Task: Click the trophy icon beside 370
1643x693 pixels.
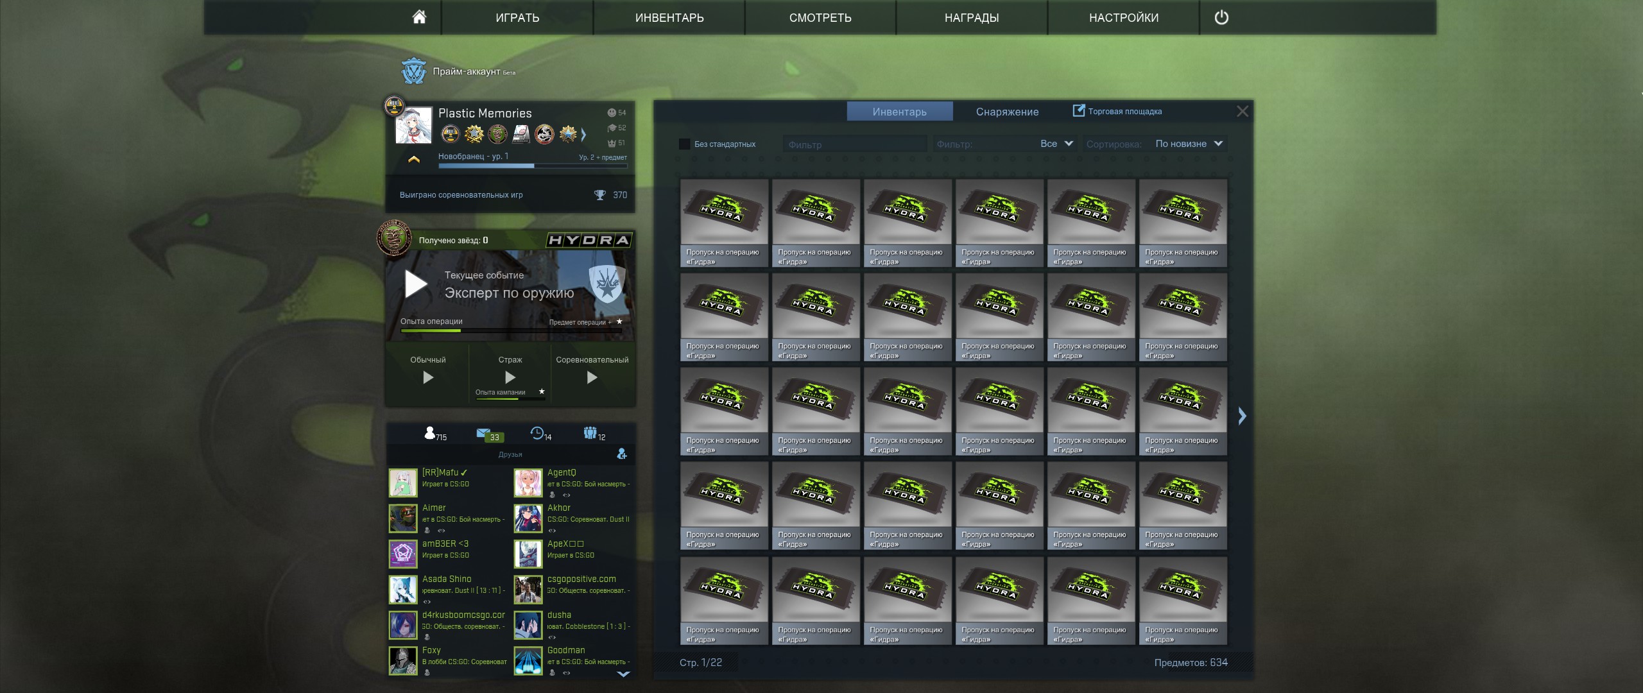Action: (600, 195)
